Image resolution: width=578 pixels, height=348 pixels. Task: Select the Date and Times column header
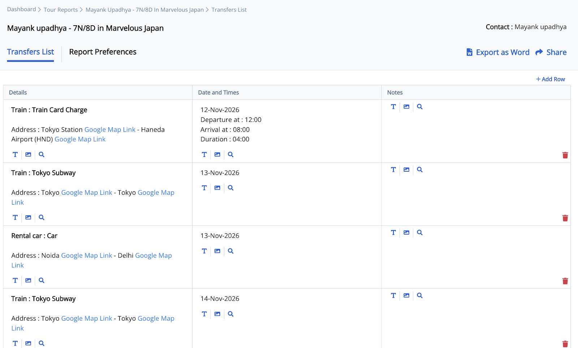219,93
